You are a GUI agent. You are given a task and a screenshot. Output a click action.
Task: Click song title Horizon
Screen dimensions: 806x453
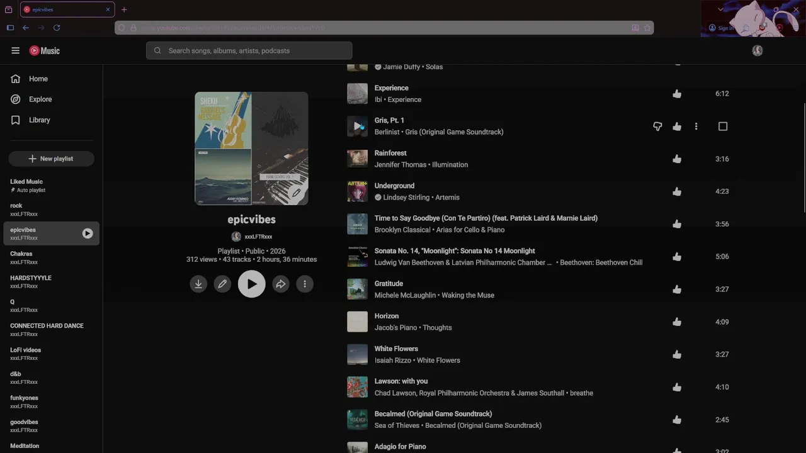pos(387,316)
